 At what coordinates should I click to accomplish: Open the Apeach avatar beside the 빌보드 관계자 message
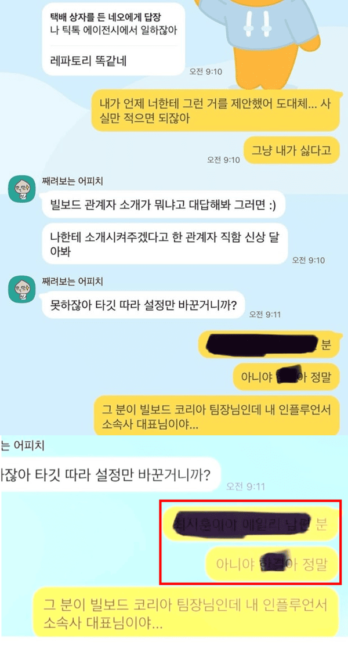(22, 189)
